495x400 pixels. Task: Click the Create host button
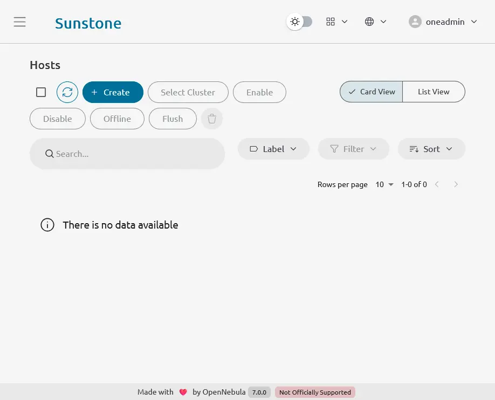(113, 92)
